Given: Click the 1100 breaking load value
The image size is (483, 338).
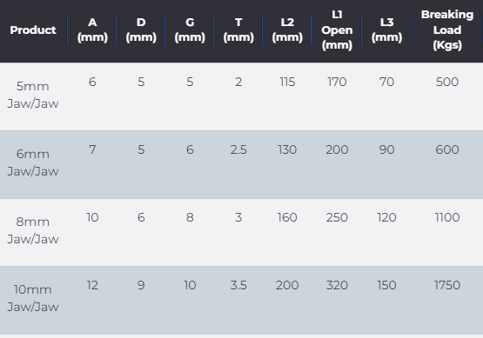Looking at the screenshot, I should point(447,217).
